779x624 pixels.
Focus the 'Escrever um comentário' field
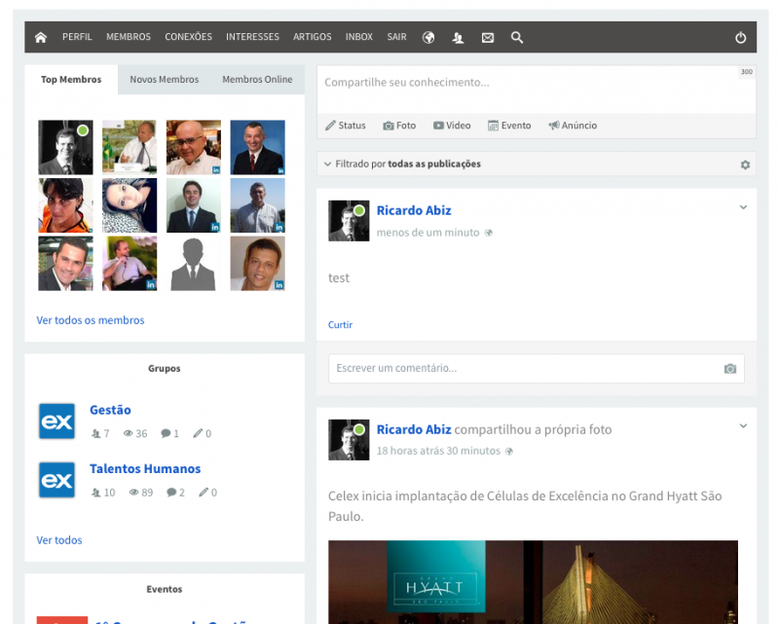coord(537,369)
